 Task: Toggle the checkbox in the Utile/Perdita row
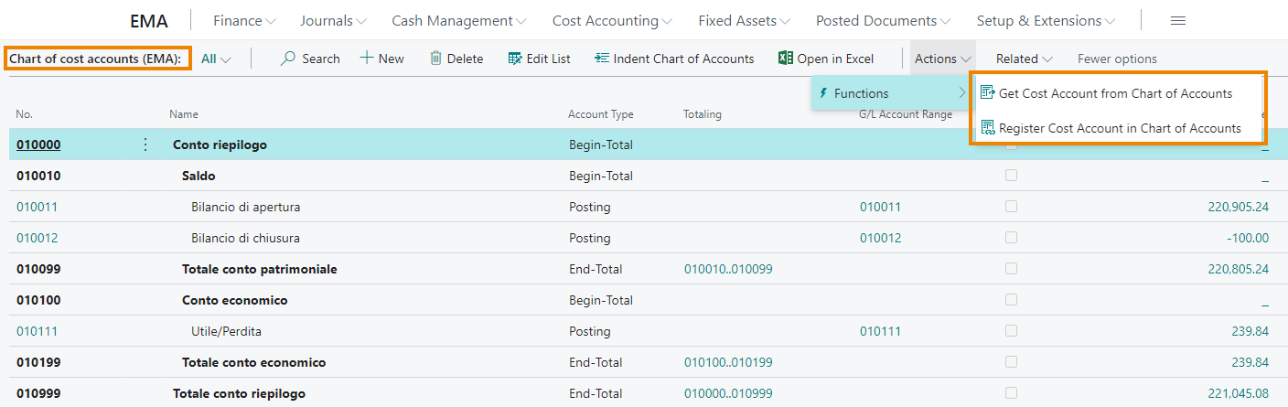coord(1011,331)
